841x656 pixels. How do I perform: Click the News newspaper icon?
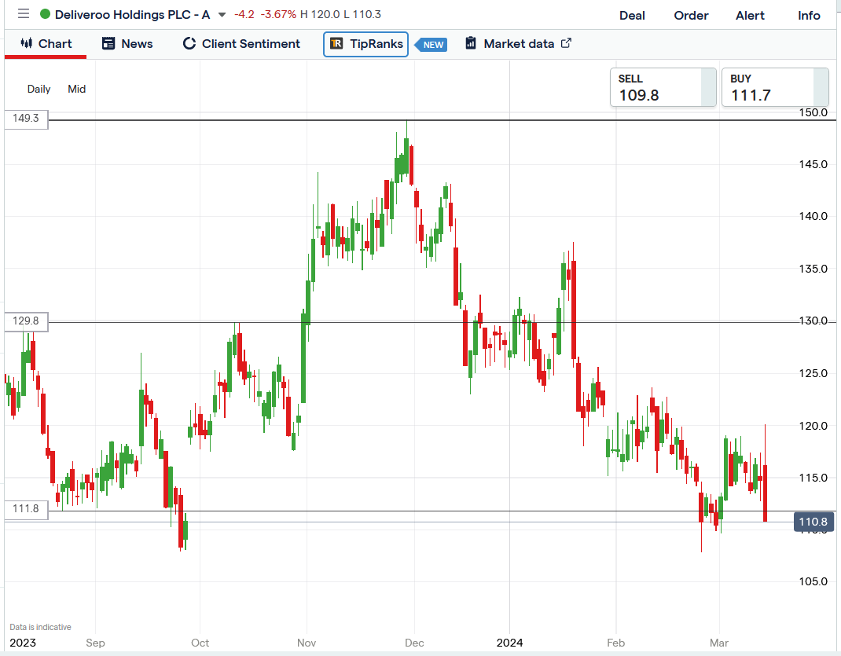(108, 43)
